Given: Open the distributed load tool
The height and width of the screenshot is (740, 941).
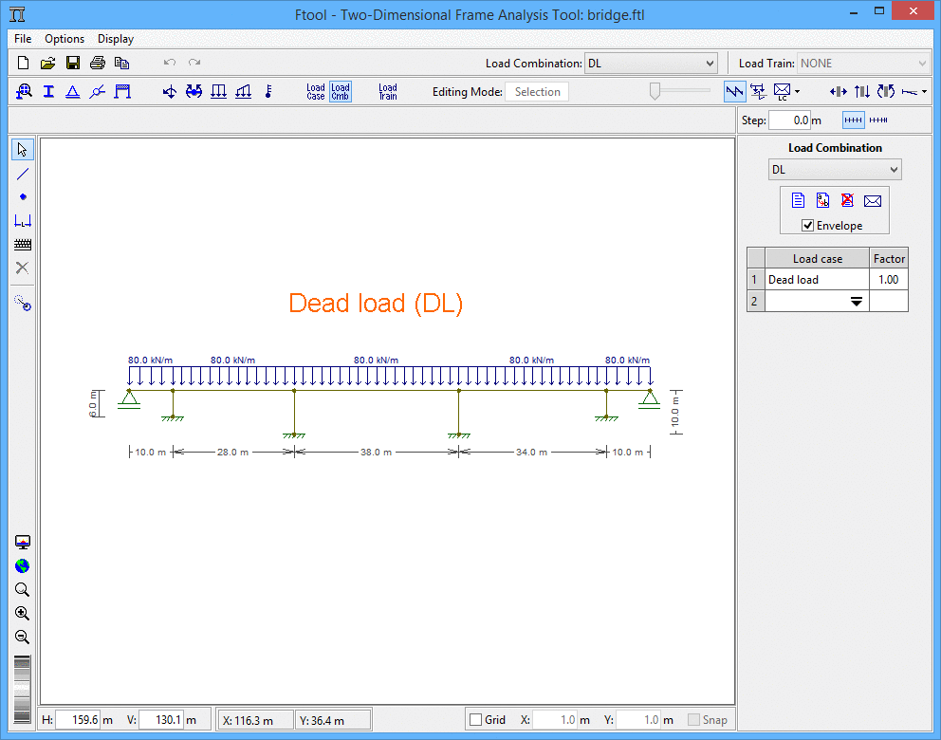Looking at the screenshot, I should tap(219, 91).
